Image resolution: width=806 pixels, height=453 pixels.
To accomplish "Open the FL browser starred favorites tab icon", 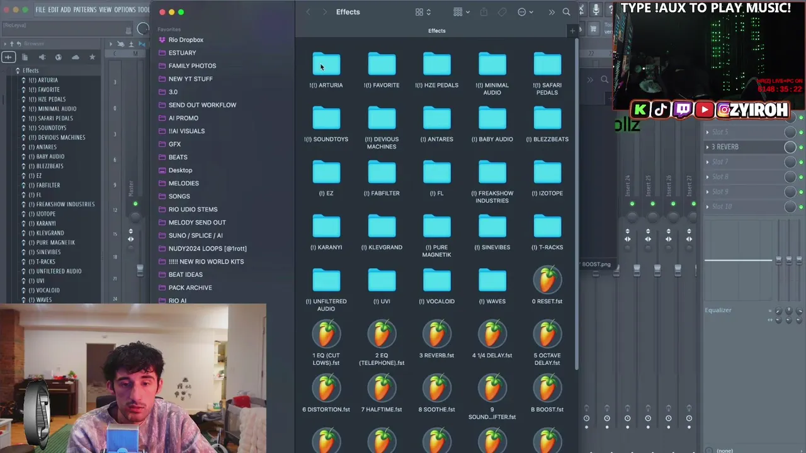I will tap(92, 57).
